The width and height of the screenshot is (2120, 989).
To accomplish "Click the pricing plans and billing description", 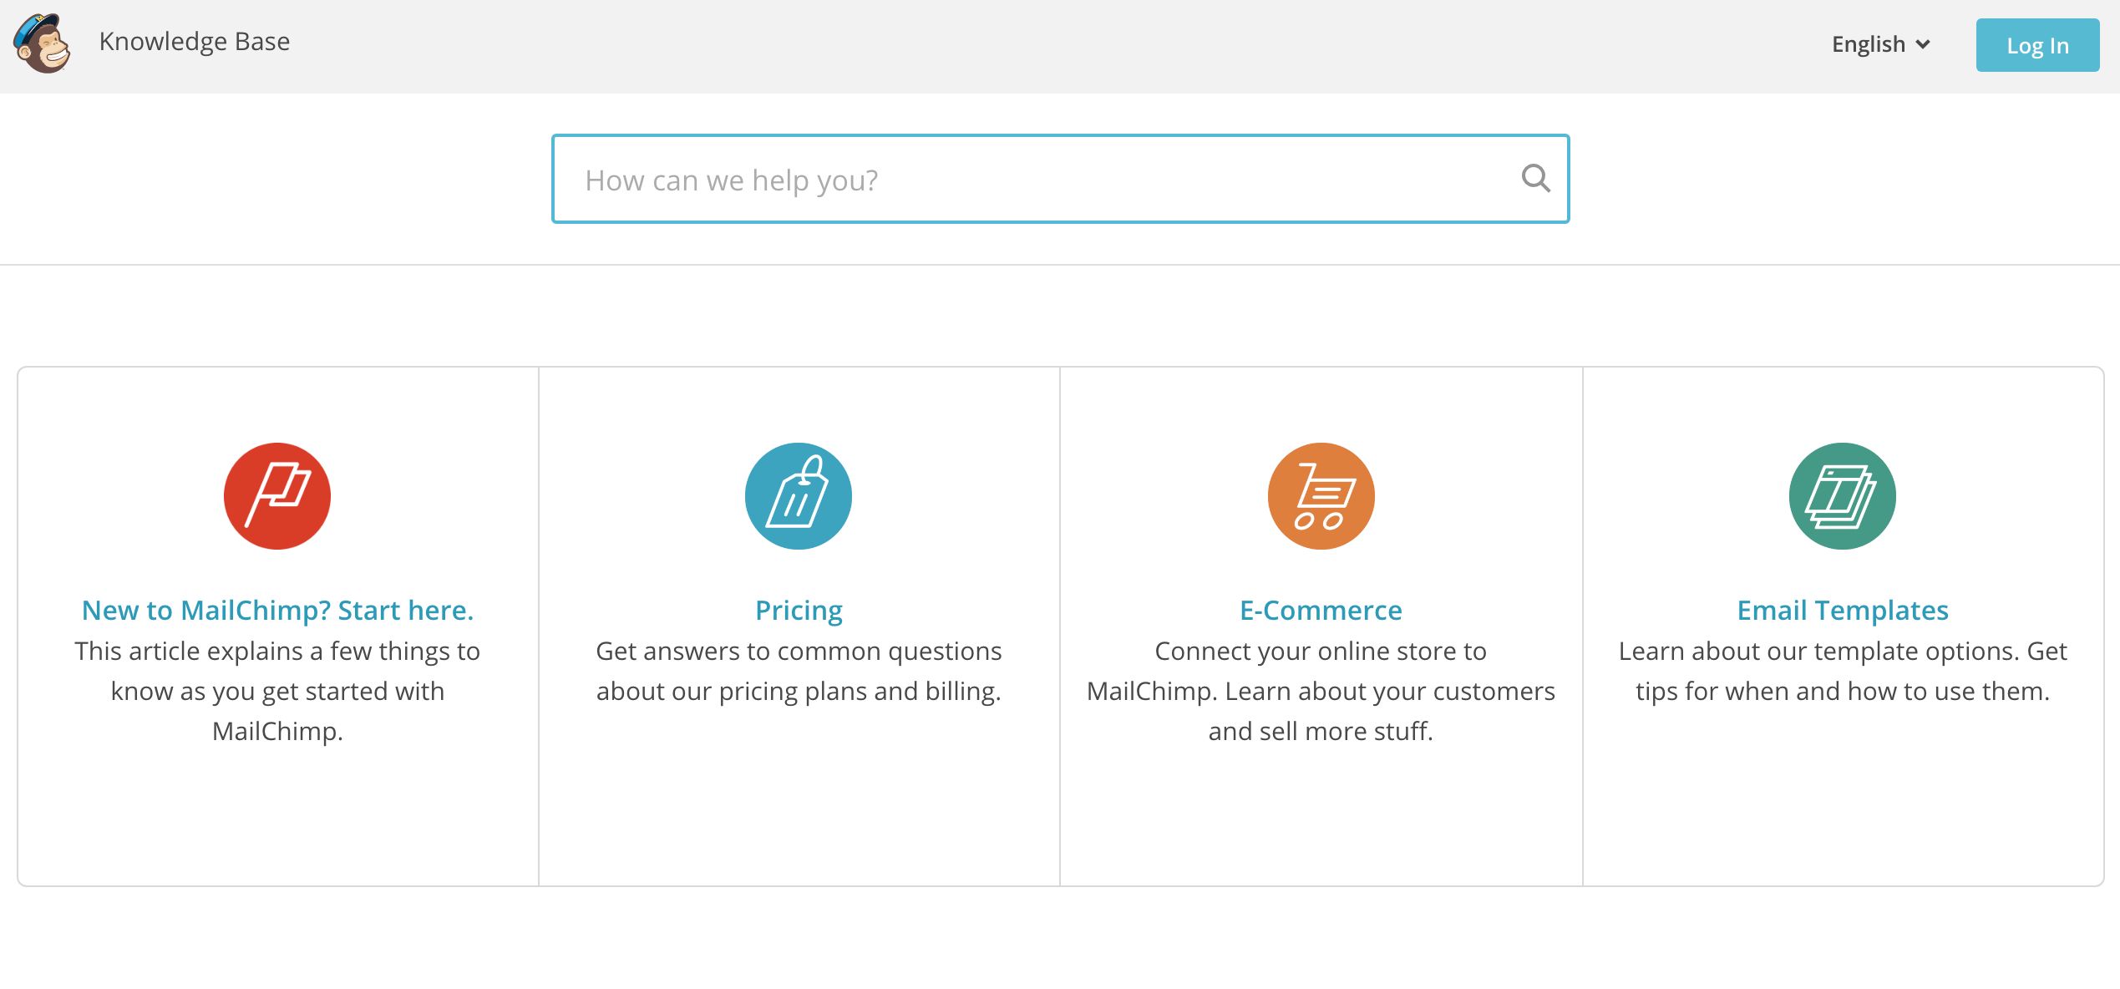I will click(799, 671).
